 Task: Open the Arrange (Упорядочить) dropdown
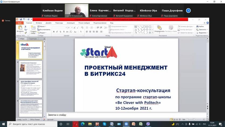(x=159, y=29)
